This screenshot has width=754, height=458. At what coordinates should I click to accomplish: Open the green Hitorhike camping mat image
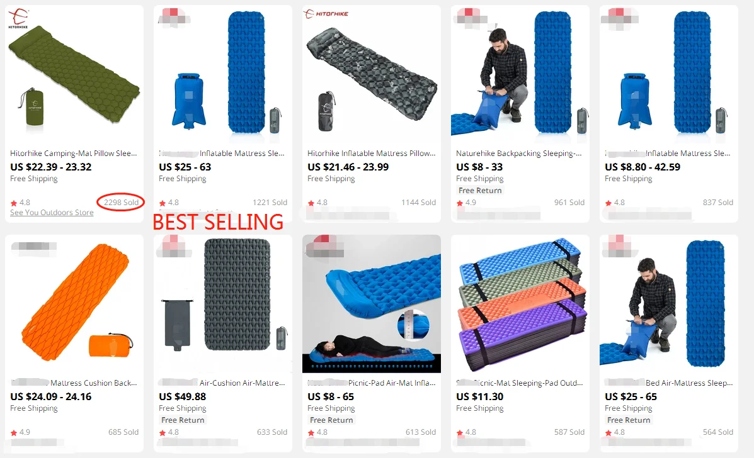tap(74, 74)
